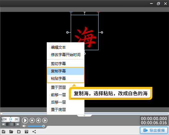Click the save-as question disk icon
Image resolution: width=169 pixels, height=135 pixels.
(26, 132)
